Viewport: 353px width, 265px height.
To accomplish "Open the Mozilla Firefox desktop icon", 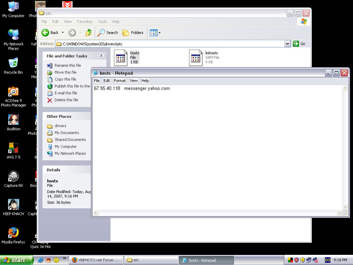I will click(13, 233).
